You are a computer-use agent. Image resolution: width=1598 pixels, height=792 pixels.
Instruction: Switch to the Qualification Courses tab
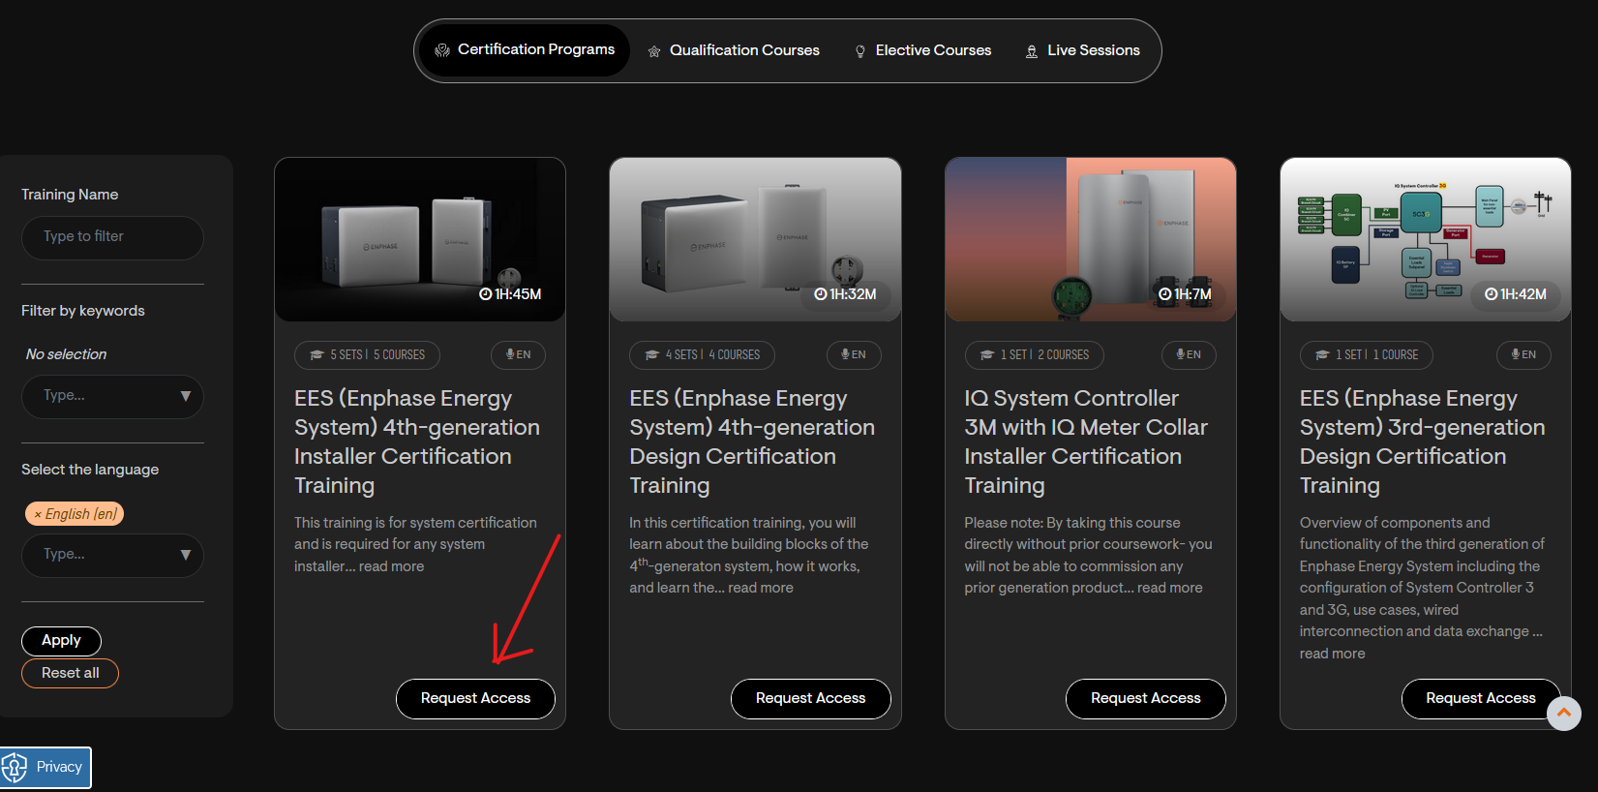734,50
